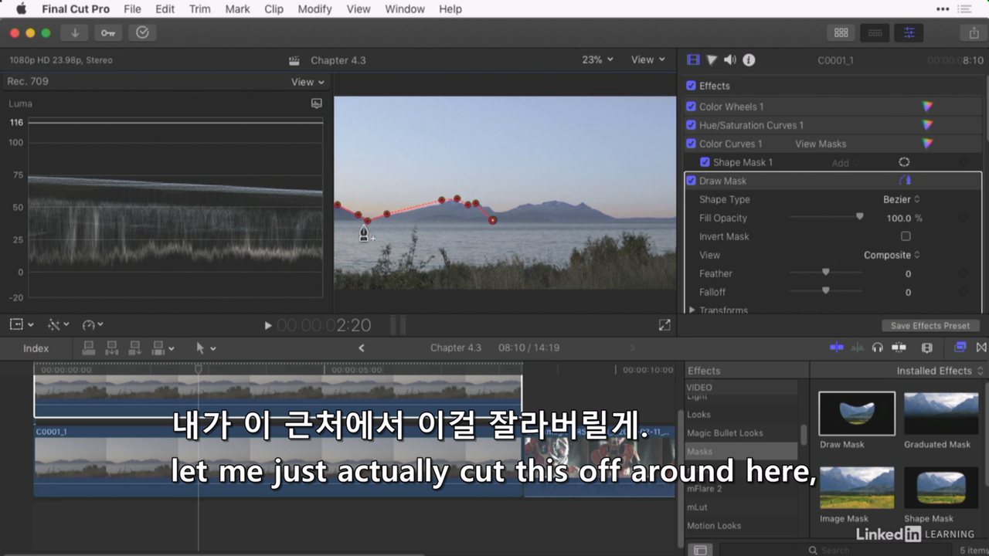Disable Color Curves 1 effect

(692, 144)
